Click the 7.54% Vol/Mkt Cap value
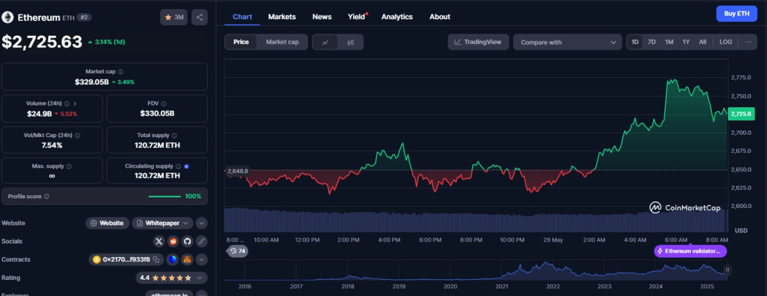Image resolution: width=767 pixels, height=296 pixels. [51, 145]
